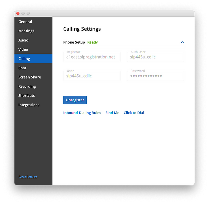Click the green Ready status text
Viewport: 209px width, 204px height.
coord(93,42)
